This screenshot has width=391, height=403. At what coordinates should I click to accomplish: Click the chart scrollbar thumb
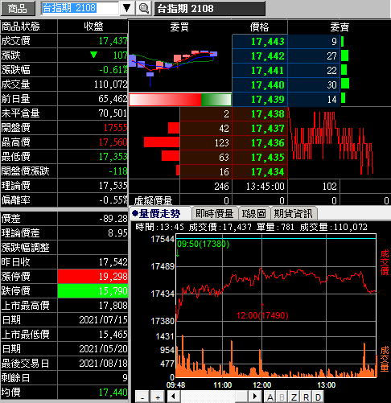point(241,397)
